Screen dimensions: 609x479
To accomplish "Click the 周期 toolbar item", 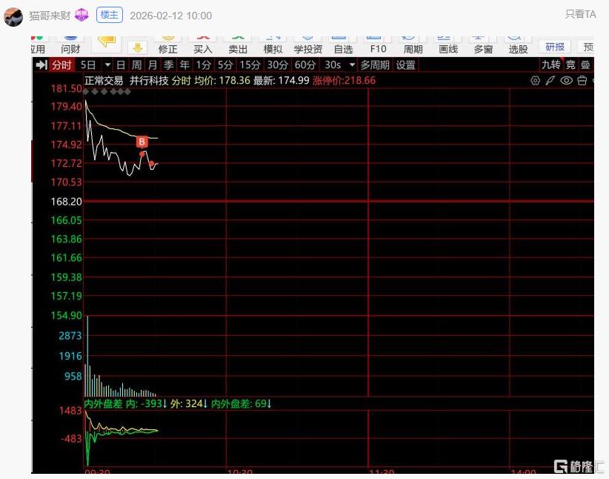I will (413, 44).
